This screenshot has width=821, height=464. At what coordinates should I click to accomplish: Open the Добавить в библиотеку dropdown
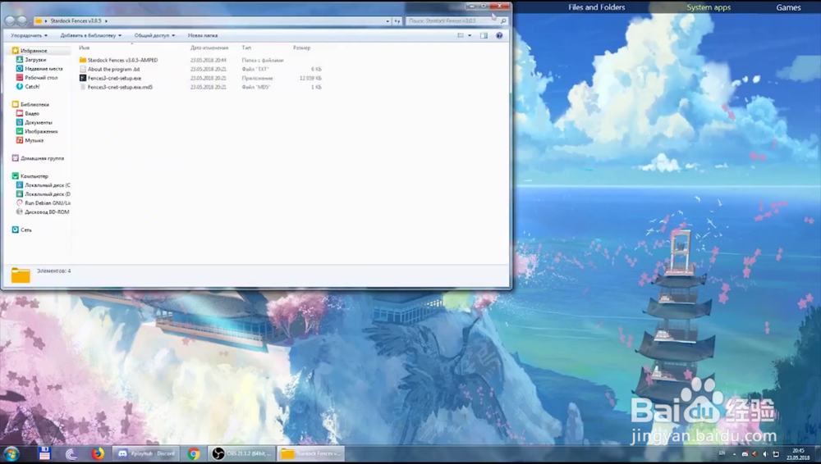pos(90,35)
